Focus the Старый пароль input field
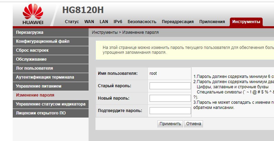274x141 pixels. pos(170,86)
